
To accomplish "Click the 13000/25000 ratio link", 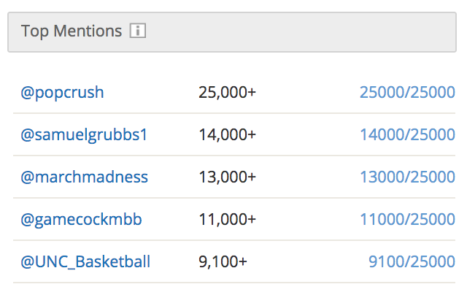I will point(407,177).
